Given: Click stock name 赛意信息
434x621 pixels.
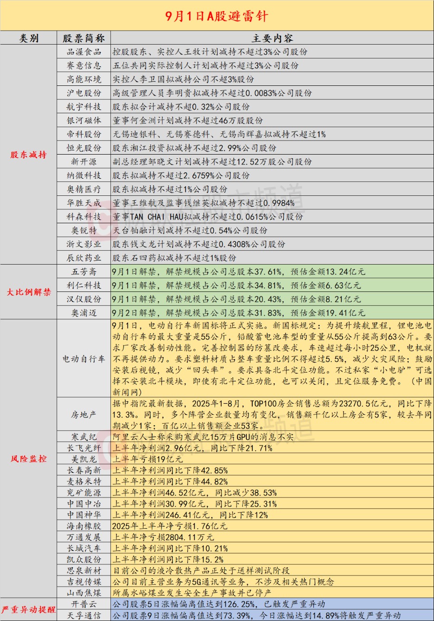Looking at the screenshot, I should (x=84, y=65).
